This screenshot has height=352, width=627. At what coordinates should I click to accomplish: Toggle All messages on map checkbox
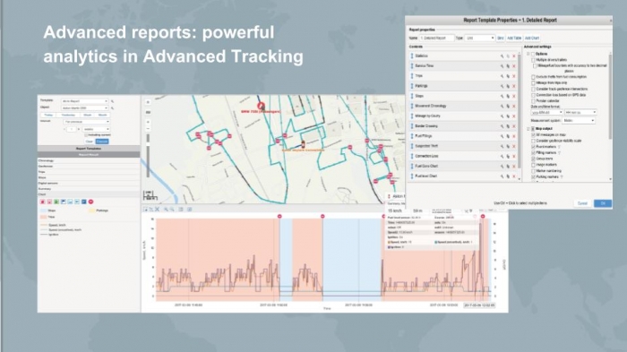(x=533, y=135)
